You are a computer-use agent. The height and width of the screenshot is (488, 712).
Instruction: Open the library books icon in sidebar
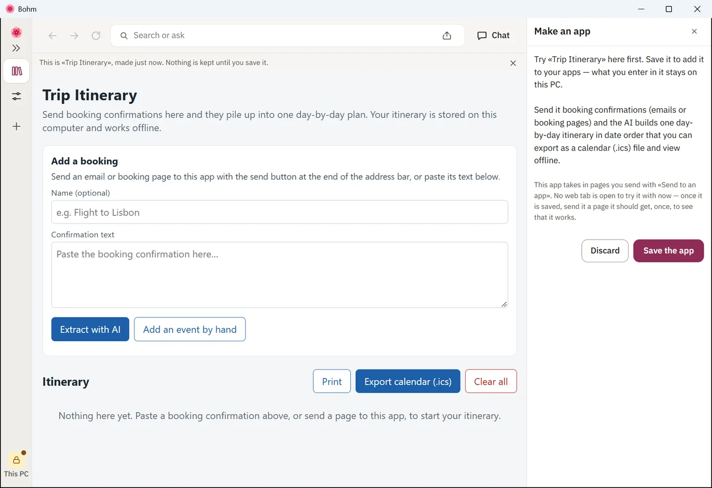point(16,71)
